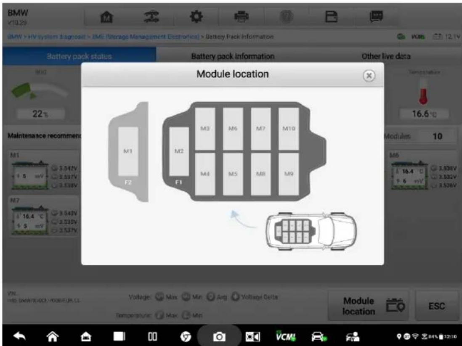Select module M3 in the diagram
This screenshot has width=462, height=346.
coord(205,128)
